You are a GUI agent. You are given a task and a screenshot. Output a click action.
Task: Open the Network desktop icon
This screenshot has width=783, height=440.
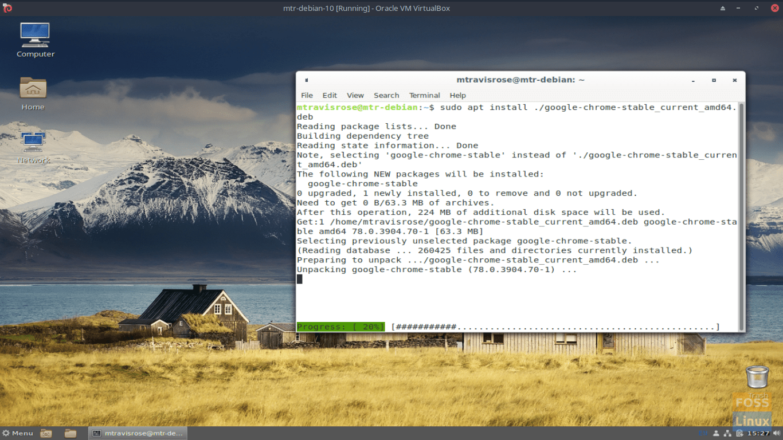click(x=33, y=148)
